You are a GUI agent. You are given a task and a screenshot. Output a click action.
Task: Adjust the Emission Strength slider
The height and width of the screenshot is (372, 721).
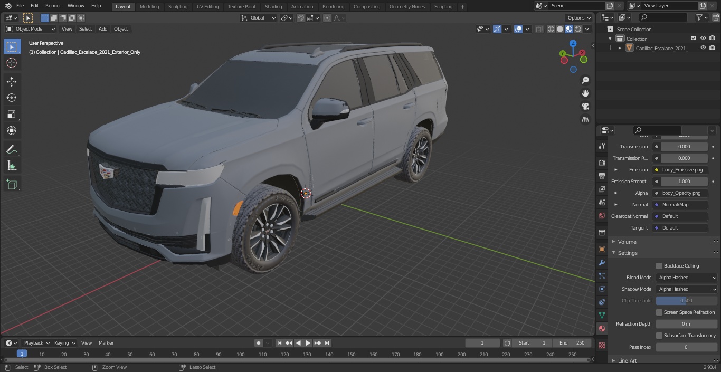pyautogui.click(x=684, y=182)
